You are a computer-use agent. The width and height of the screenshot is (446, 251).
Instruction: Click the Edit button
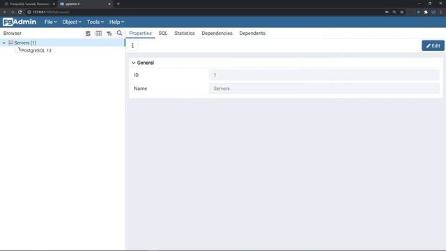433,46
